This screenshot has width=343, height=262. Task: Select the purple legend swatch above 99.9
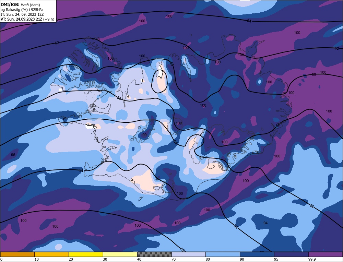[x=326, y=254]
